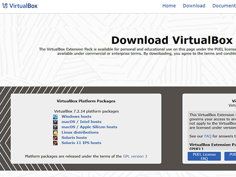Click the Download VirtualBox heading
The image size is (236, 177).
(x=172, y=40)
